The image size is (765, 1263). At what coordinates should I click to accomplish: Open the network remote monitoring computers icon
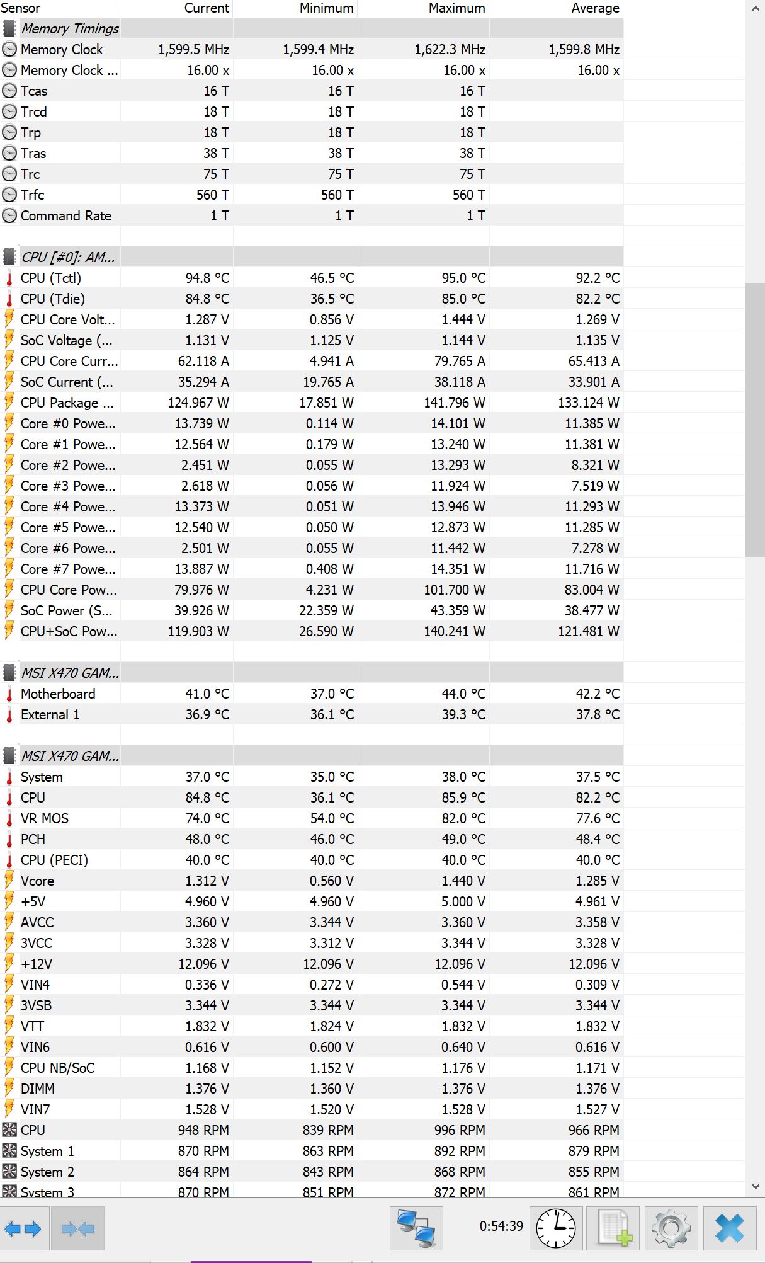(x=416, y=1228)
